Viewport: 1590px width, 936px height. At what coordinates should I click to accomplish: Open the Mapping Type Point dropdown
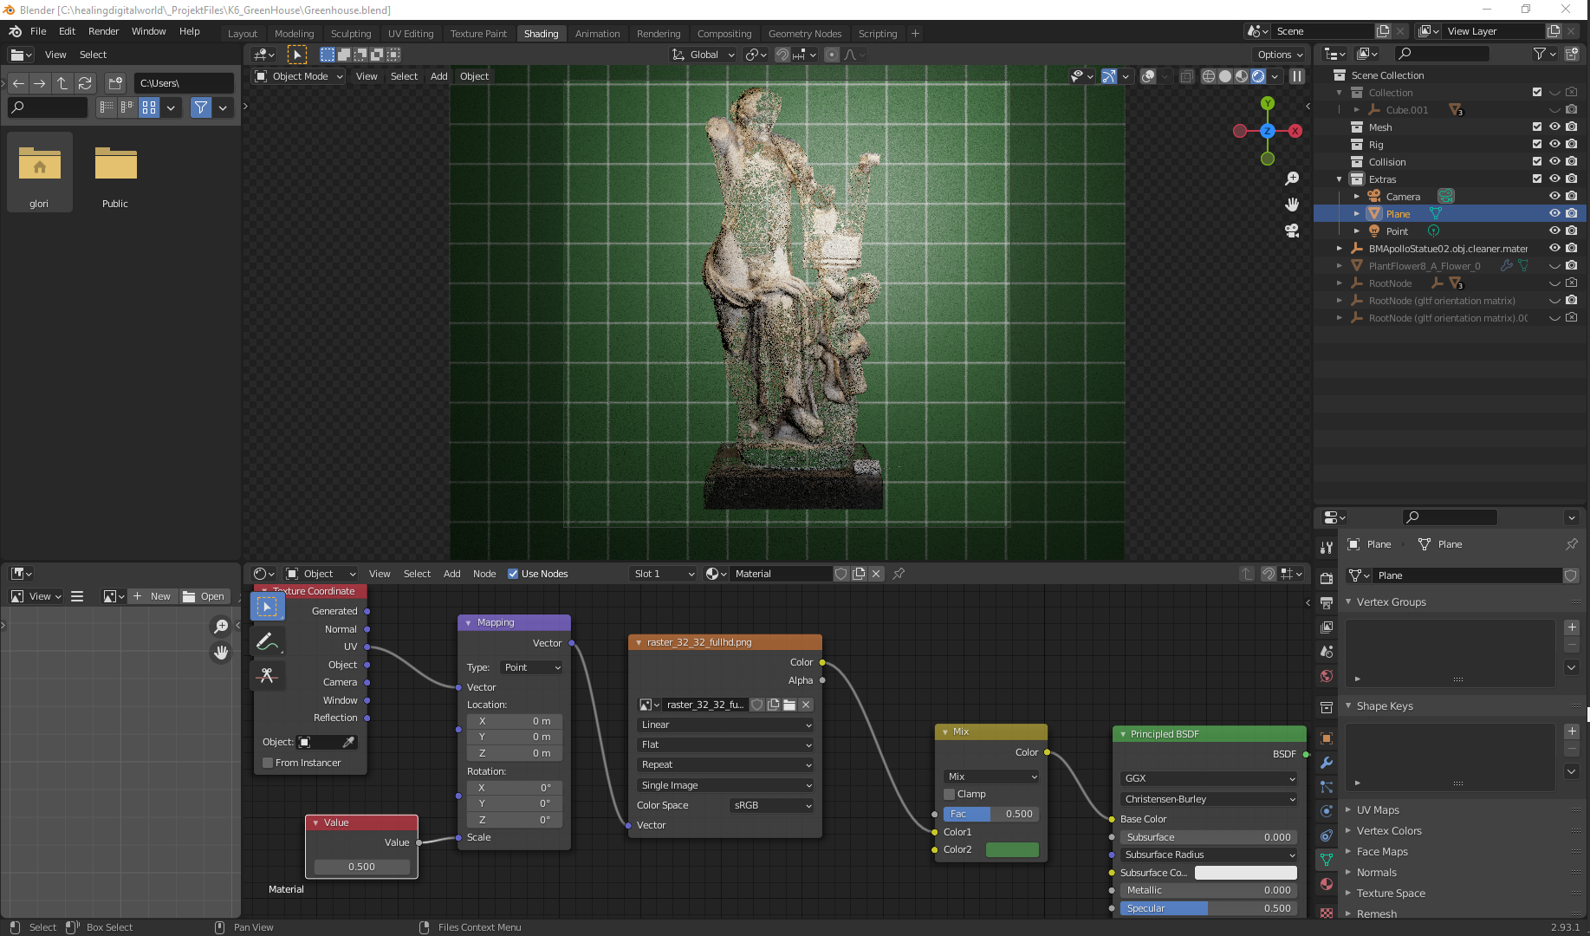pos(532,667)
